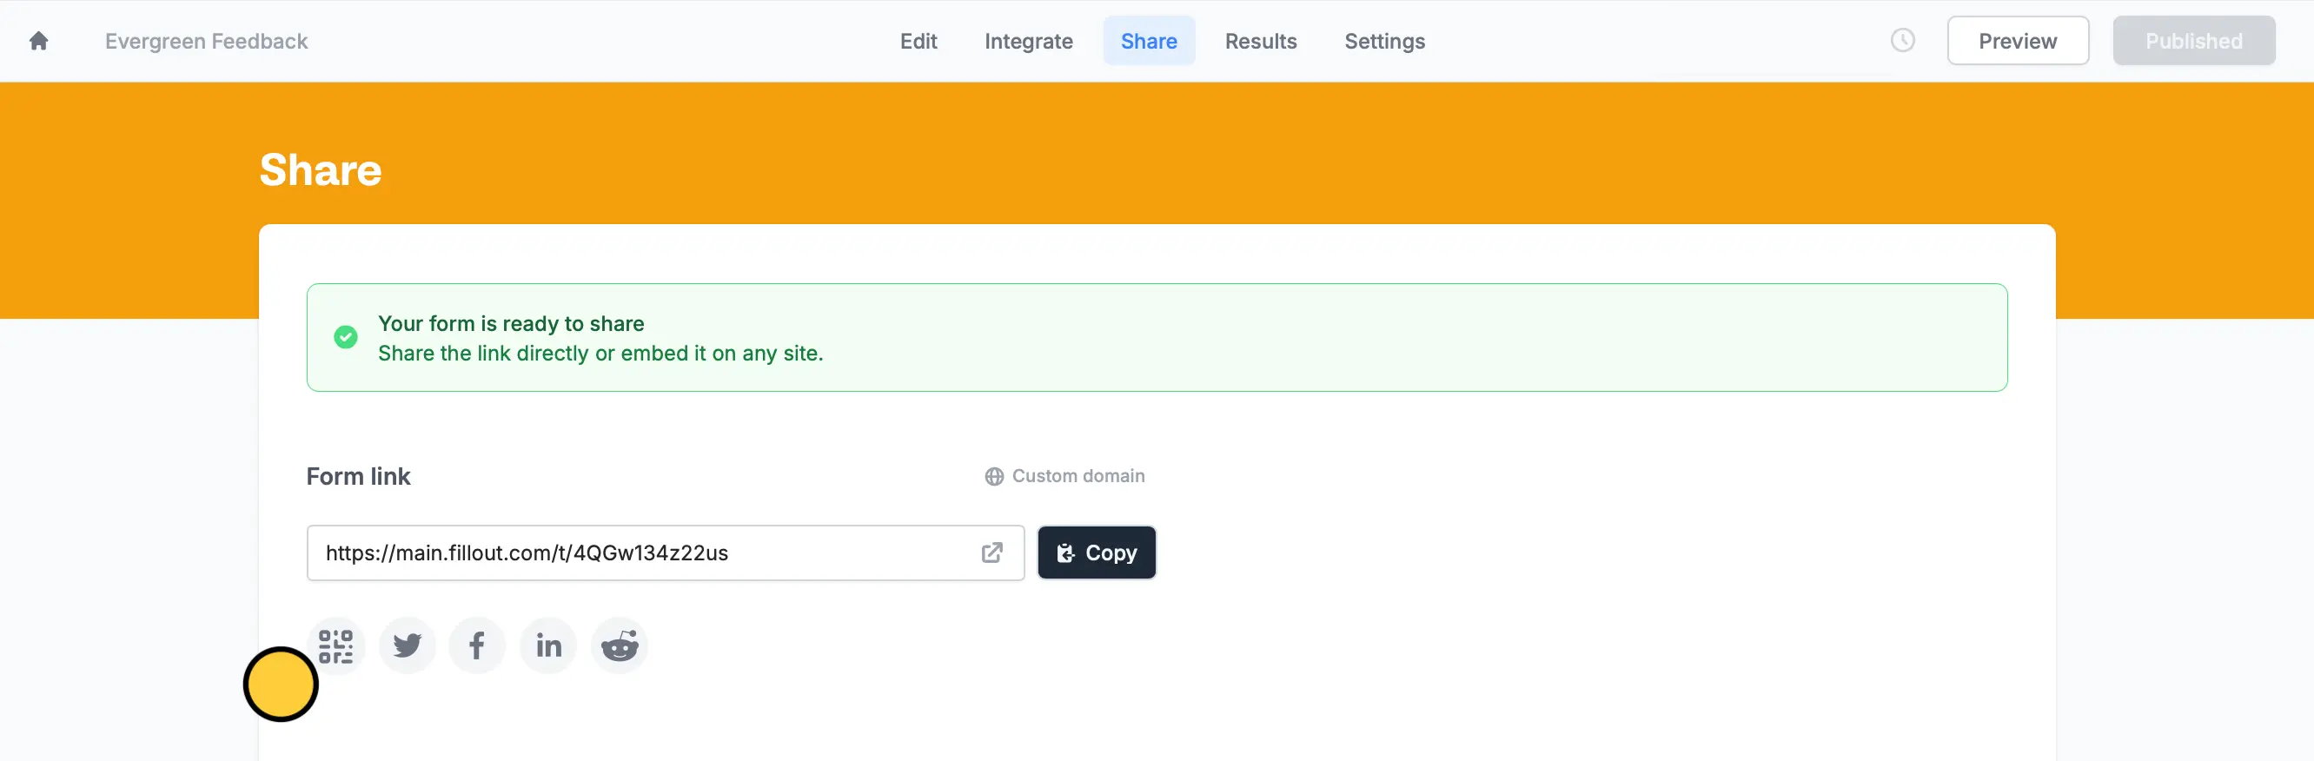Click the Published button
This screenshot has height=761, width=2314.
2193,41
